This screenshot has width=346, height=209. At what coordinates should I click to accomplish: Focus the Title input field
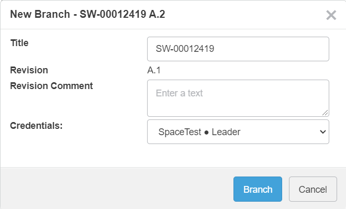pos(238,49)
